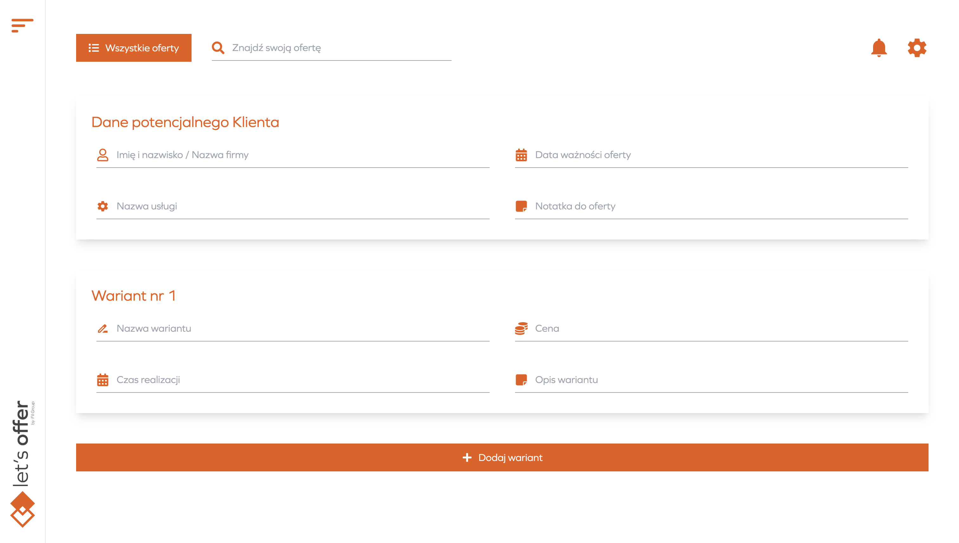Click the note icon by Notatka do oferty

521,206
